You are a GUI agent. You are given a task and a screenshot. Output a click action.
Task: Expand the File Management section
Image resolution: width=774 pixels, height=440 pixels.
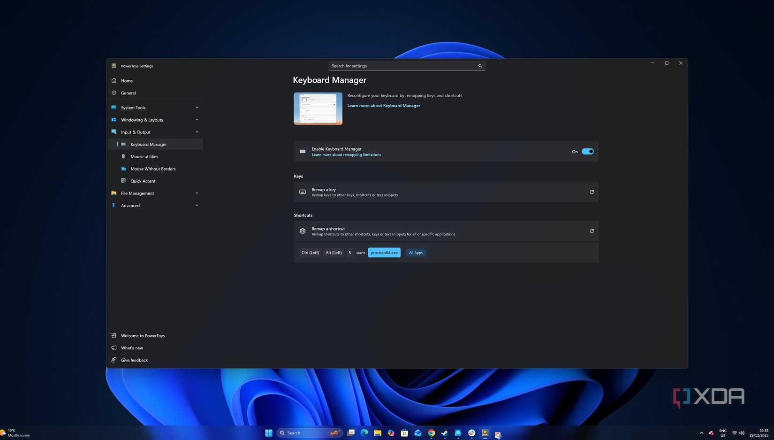197,193
